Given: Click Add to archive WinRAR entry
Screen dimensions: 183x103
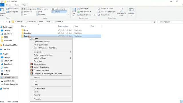Looking at the screenshot, I should (x=40, y=64).
